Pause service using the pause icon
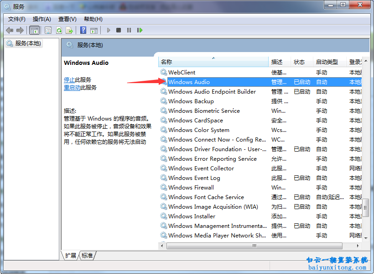 click(x=129, y=30)
